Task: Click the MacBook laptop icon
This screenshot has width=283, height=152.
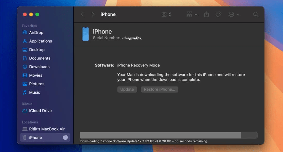Action: pyautogui.click(x=25, y=129)
